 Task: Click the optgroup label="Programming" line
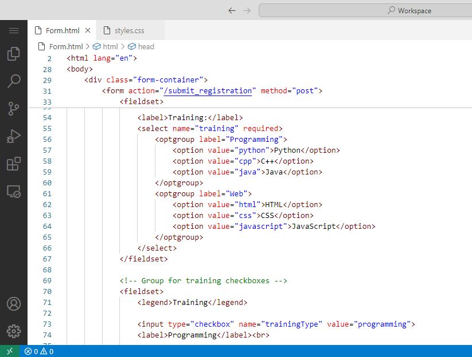pyautogui.click(x=221, y=140)
